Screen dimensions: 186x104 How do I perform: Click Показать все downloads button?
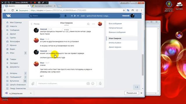(132, 93)
